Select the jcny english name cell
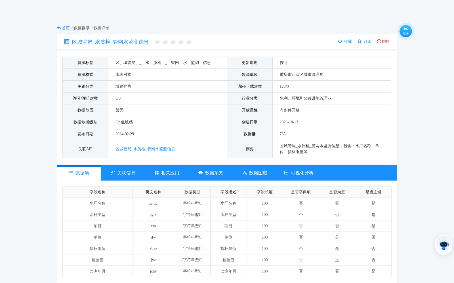The height and width of the screenshot is (283, 454). click(x=153, y=271)
